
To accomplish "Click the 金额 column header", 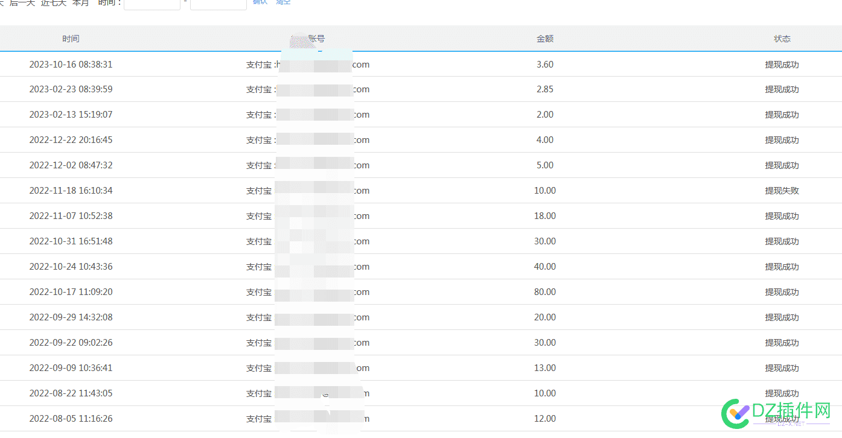I will (x=545, y=39).
